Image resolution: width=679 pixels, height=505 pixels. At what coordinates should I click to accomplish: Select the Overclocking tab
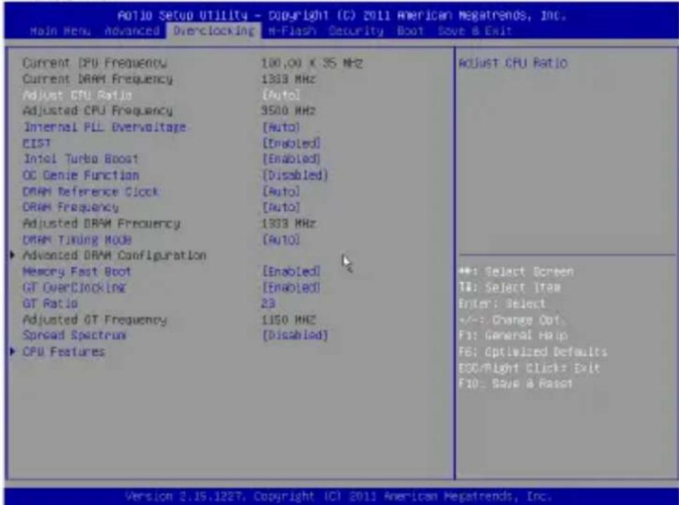(x=214, y=31)
